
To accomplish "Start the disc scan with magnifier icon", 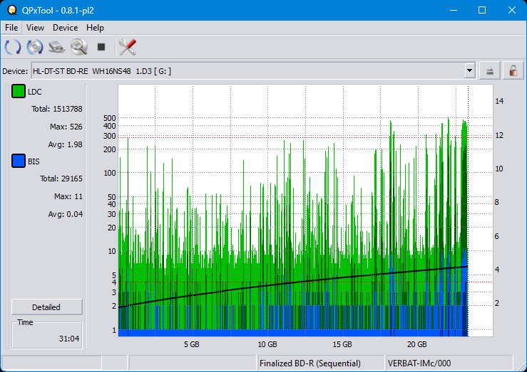I will [78, 48].
